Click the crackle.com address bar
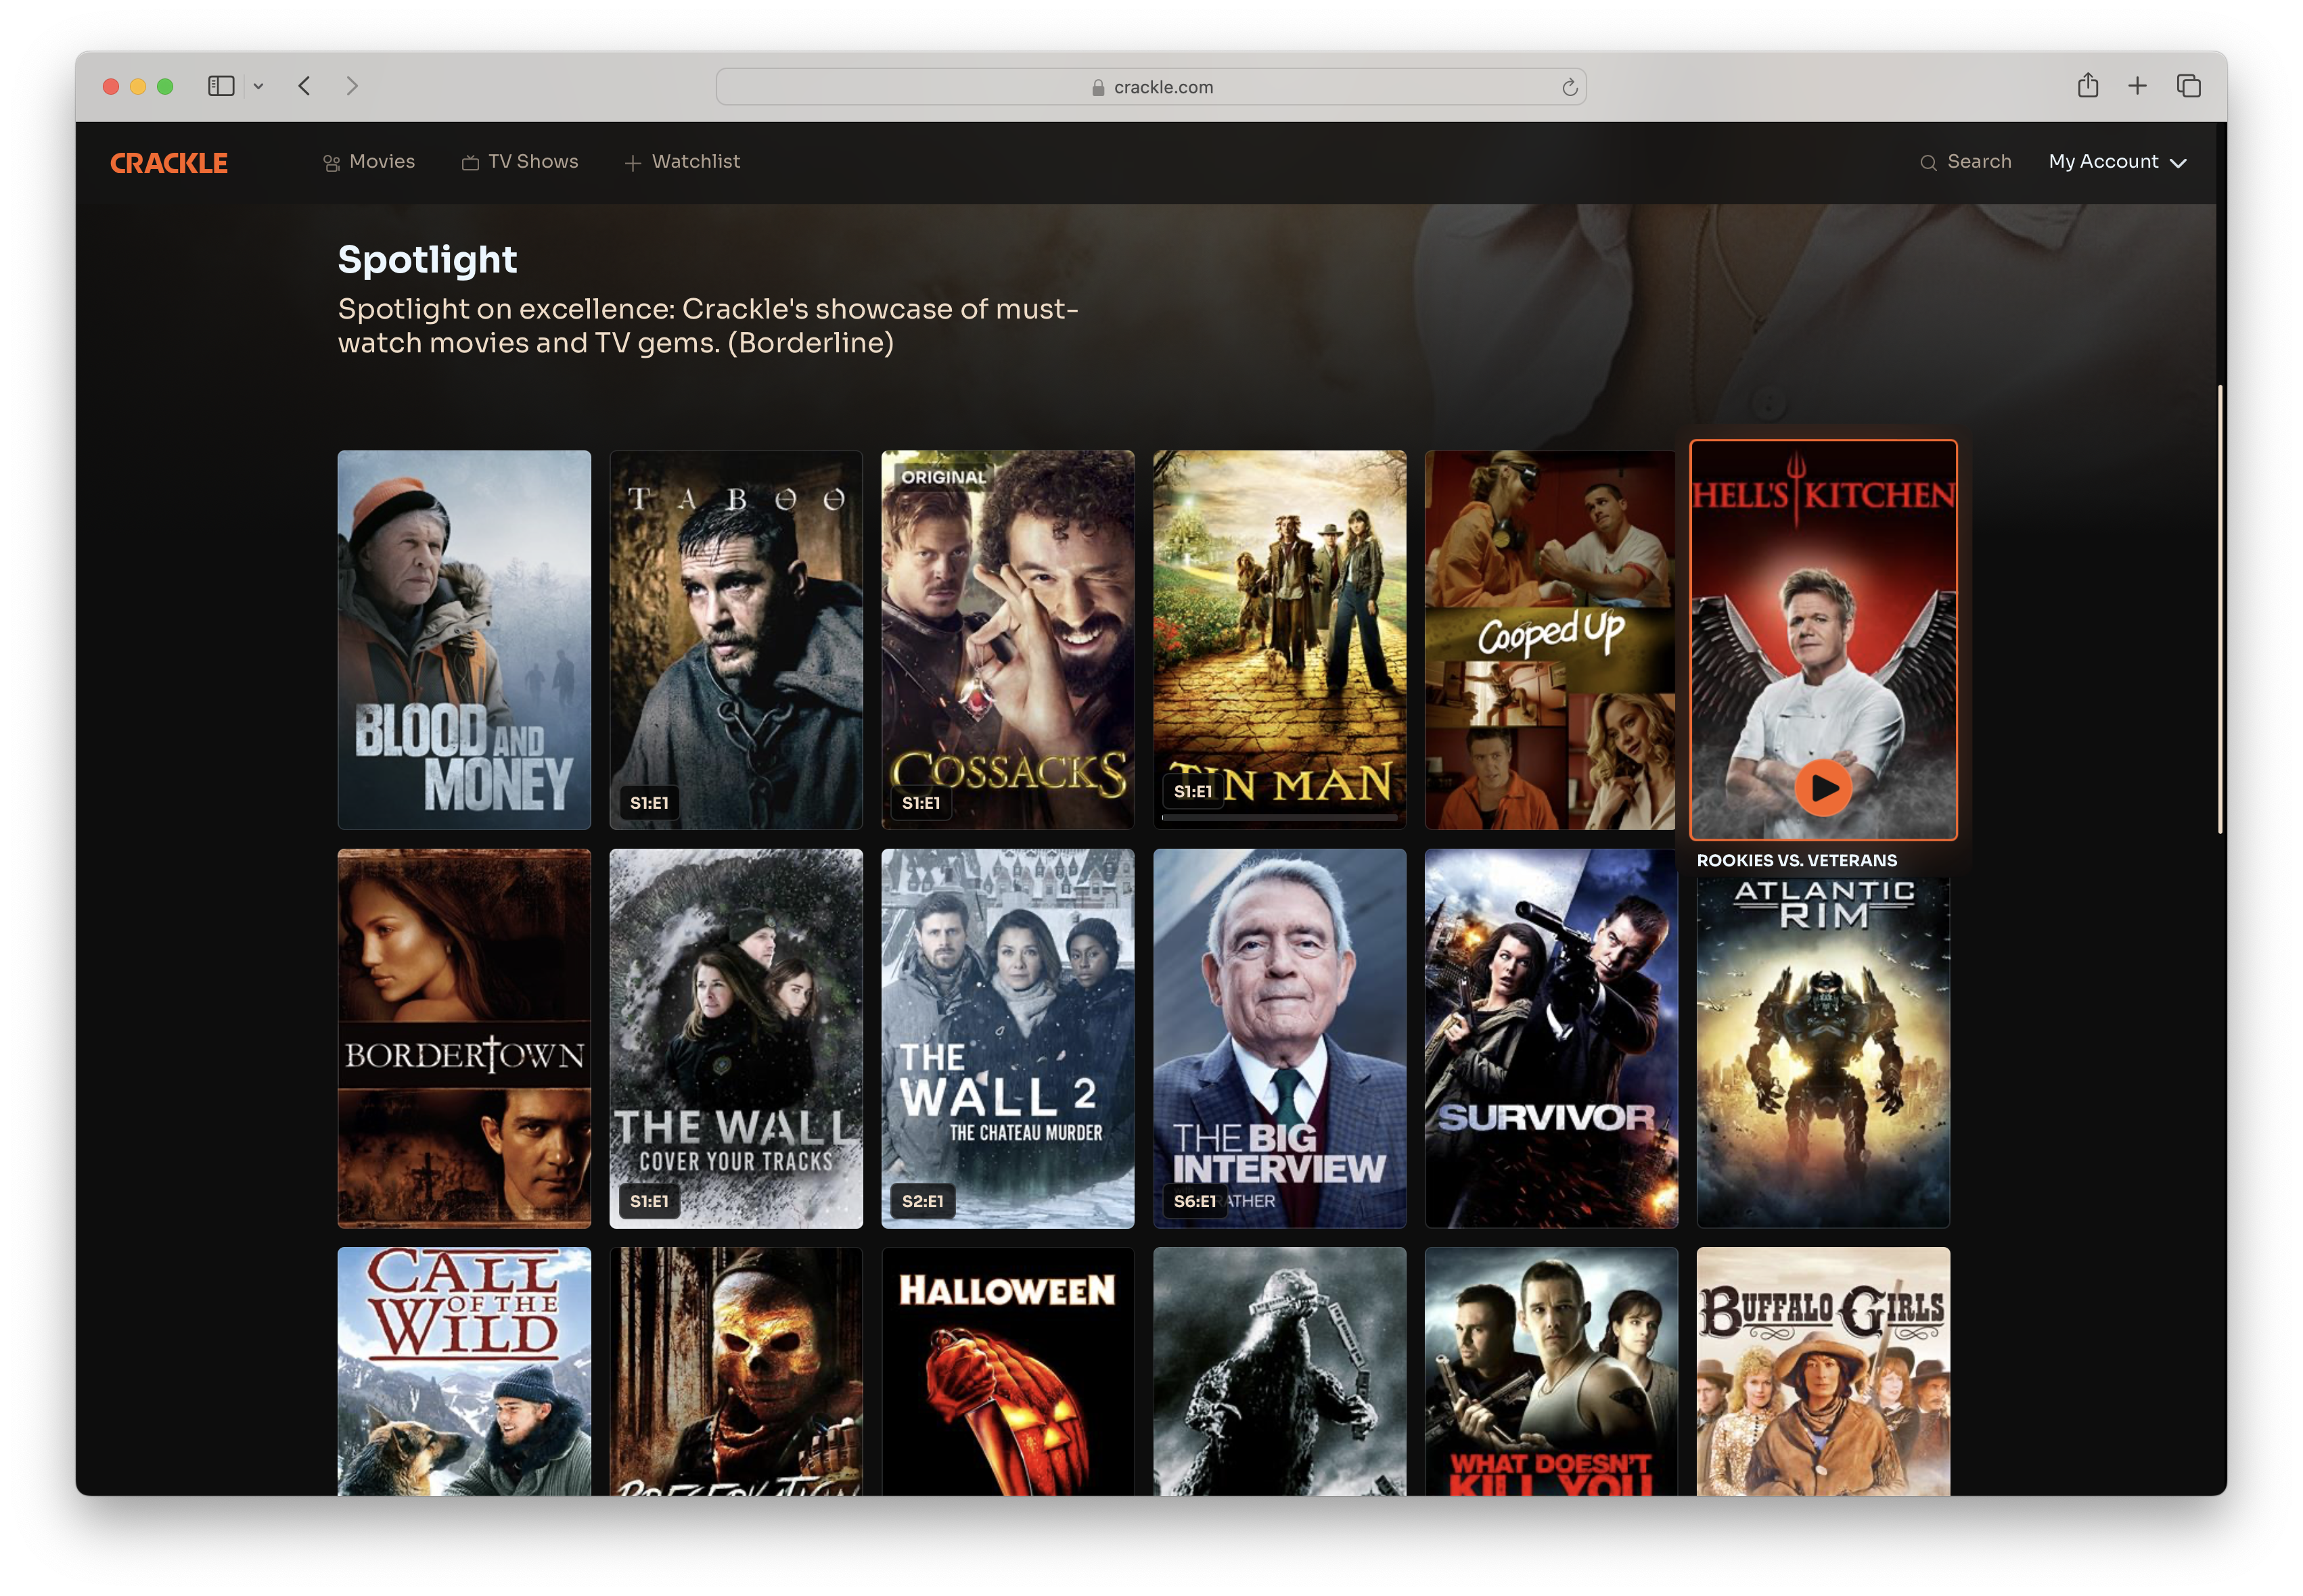The height and width of the screenshot is (1596, 2303). (1151, 87)
